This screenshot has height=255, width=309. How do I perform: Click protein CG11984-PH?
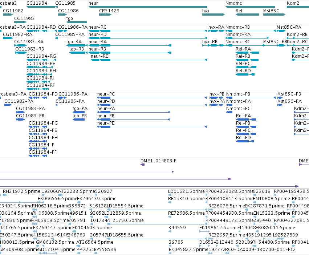pyautogui.click(x=38, y=141)
